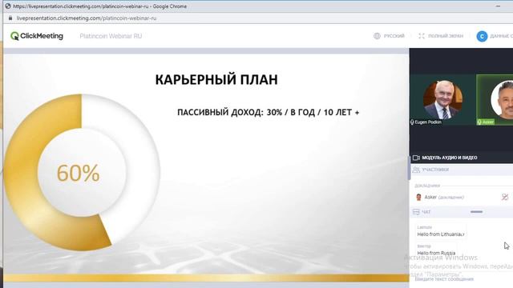Grab the chat panel resize handle bar
The height and width of the screenshot is (288, 513).
(476, 212)
